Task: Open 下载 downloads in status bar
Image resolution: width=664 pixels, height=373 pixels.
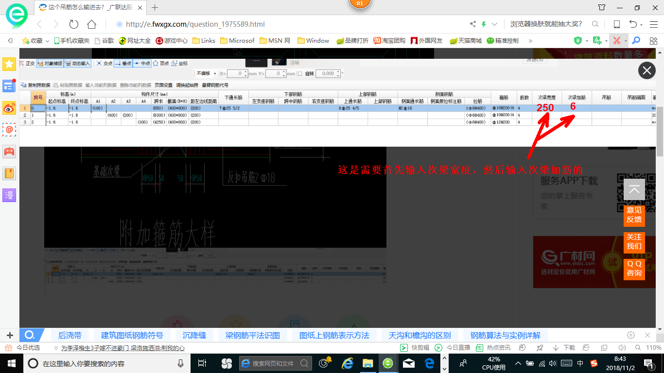Action: pyautogui.click(x=564, y=348)
